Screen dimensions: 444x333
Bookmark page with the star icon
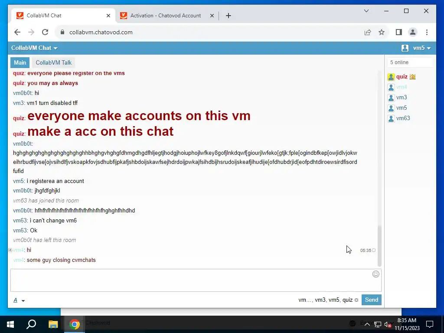[x=382, y=32]
